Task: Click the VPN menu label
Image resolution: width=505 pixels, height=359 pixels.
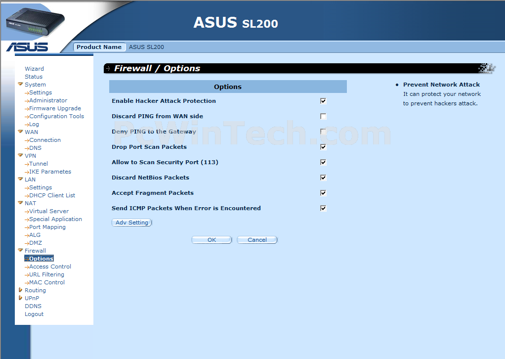Action: pyautogui.click(x=30, y=156)
